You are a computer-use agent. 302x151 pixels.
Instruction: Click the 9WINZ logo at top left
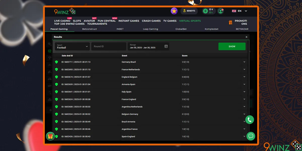tap(65, 11)
